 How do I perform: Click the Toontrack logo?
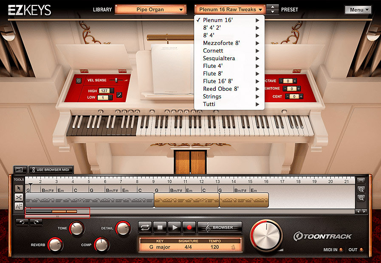pos(323,236)
